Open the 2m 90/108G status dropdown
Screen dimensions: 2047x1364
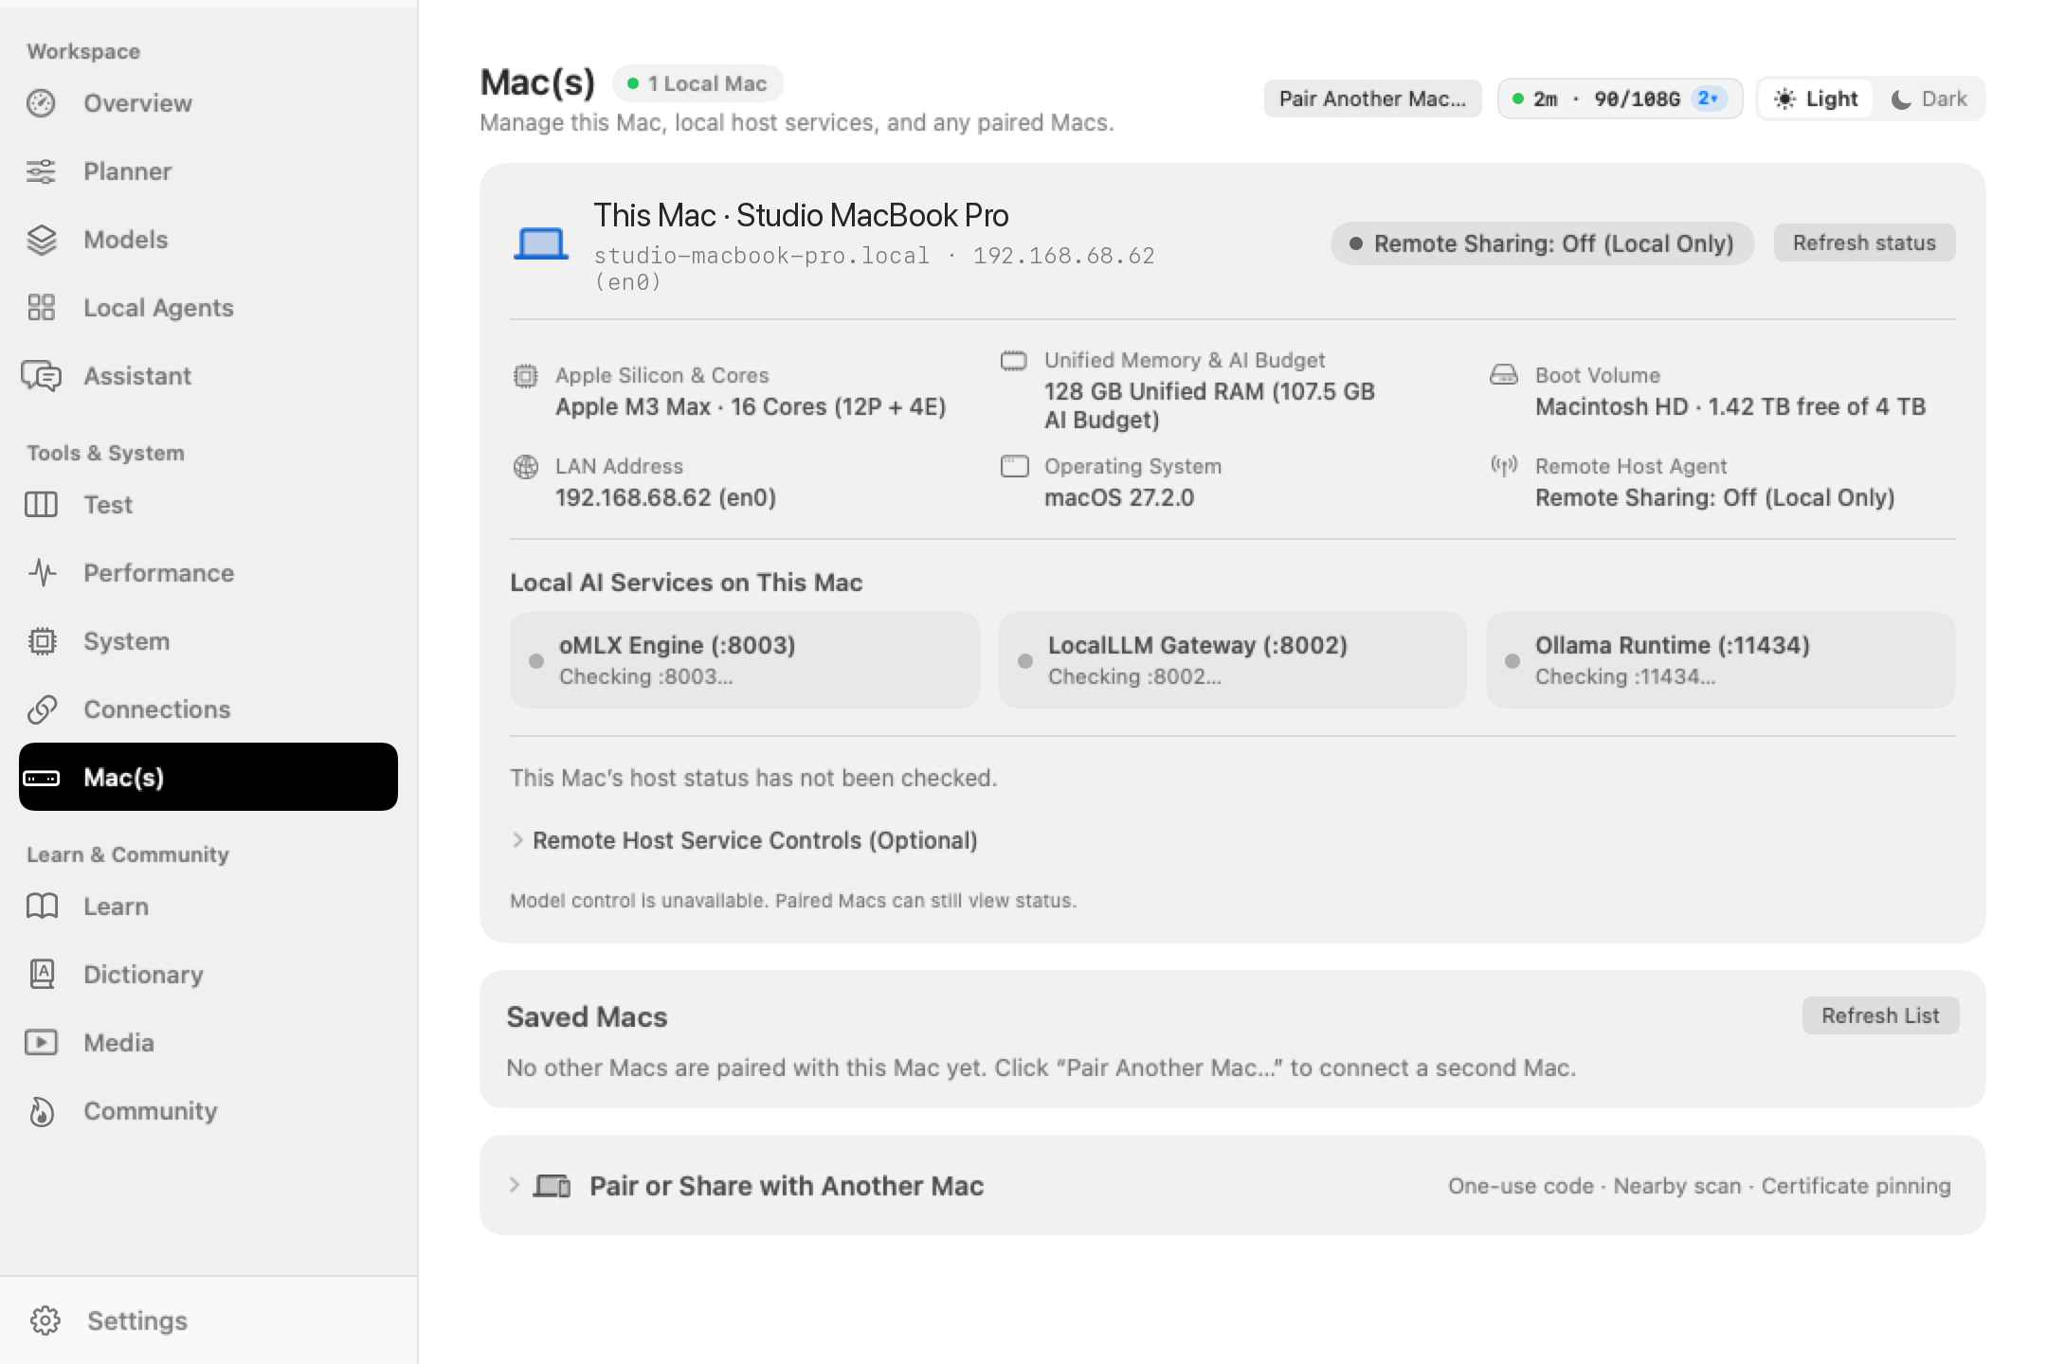(1620, 99)
